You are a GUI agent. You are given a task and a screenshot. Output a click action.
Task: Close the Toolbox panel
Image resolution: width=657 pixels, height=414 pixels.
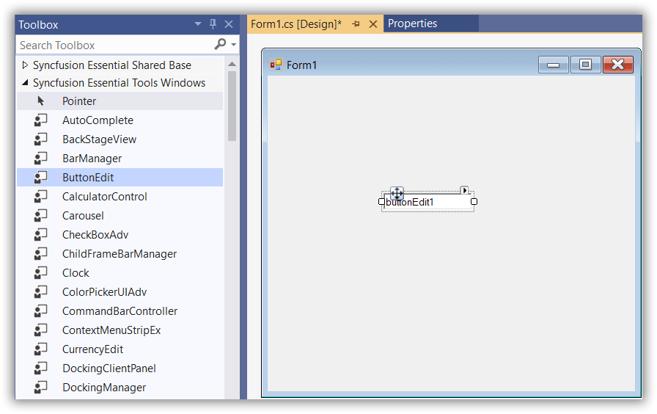coord(229,24)
